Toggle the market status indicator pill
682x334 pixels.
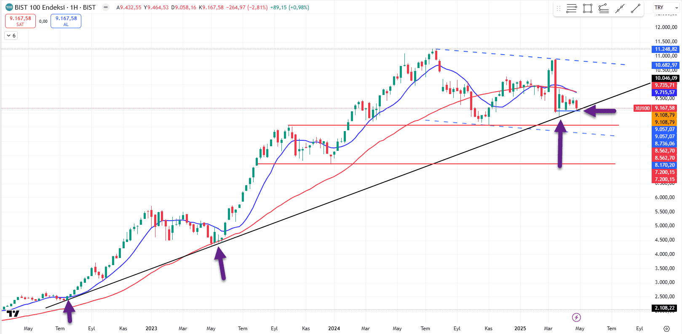tap(106, 7)
